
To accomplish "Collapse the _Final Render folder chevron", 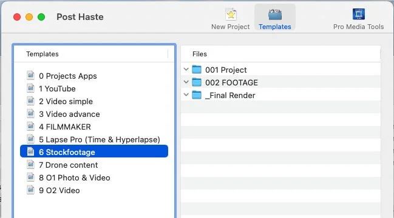I will pyautogui.click(x=186, y=94).
